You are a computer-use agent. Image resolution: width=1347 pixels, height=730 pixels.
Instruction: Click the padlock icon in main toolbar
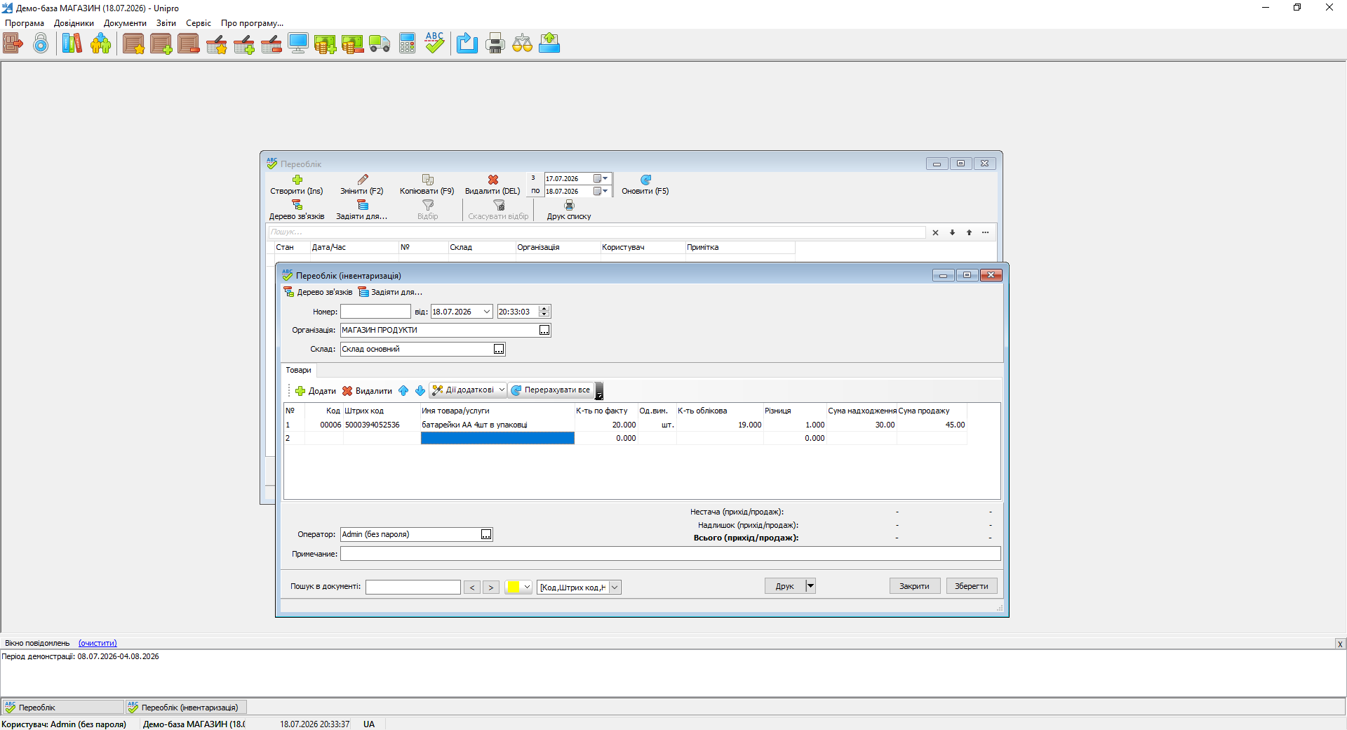coord(41,44)
